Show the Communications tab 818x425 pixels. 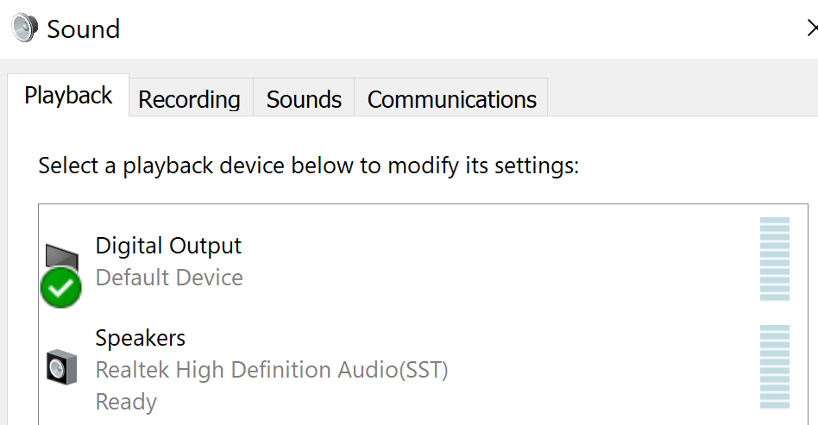pyautogui.click(x=451, y=99)
